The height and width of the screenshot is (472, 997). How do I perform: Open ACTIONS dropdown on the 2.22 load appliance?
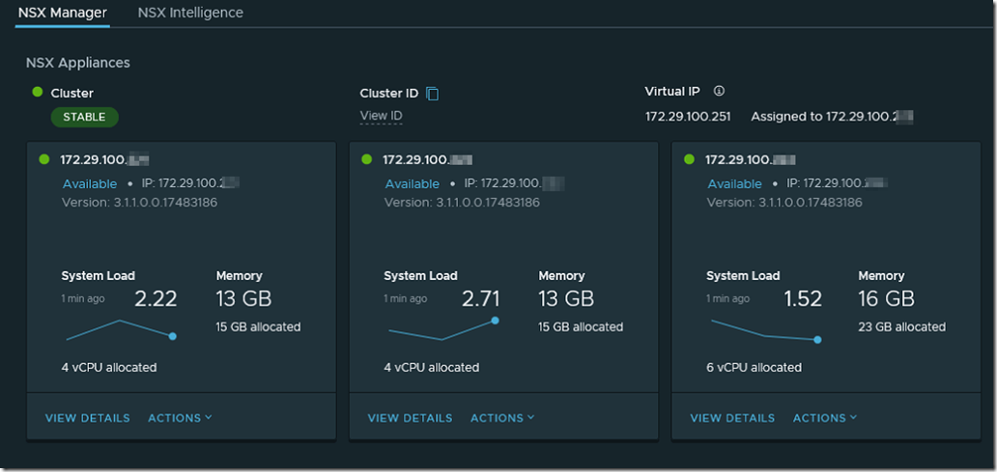point(180,418)
